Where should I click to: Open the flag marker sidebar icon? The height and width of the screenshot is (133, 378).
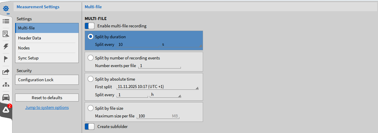[x=6, y=59]
